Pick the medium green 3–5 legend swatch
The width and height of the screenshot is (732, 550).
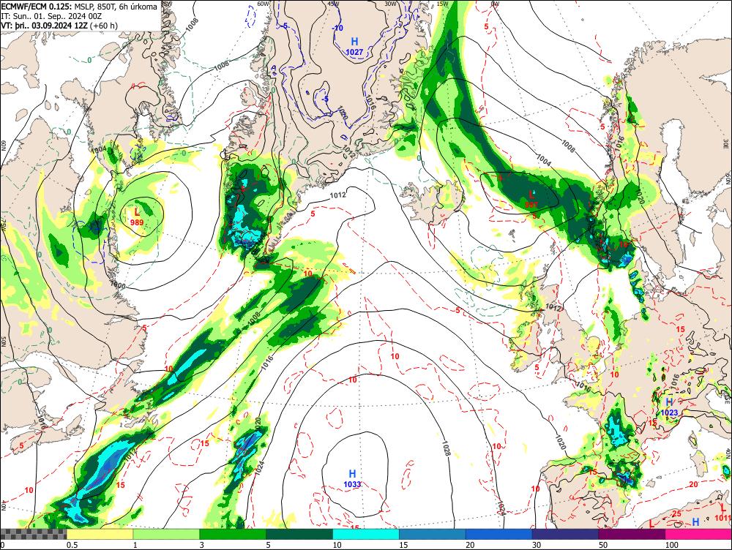[x=233, y=534]
